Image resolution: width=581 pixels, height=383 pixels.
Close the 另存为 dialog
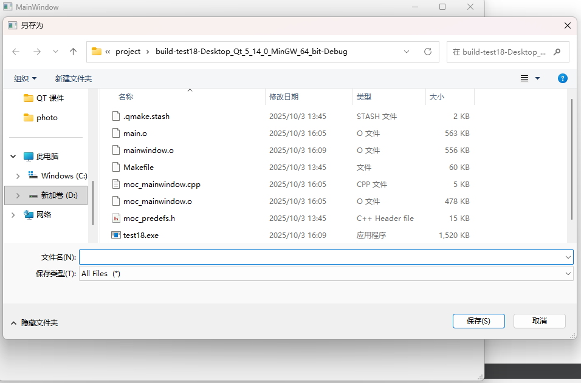(567, 25)
